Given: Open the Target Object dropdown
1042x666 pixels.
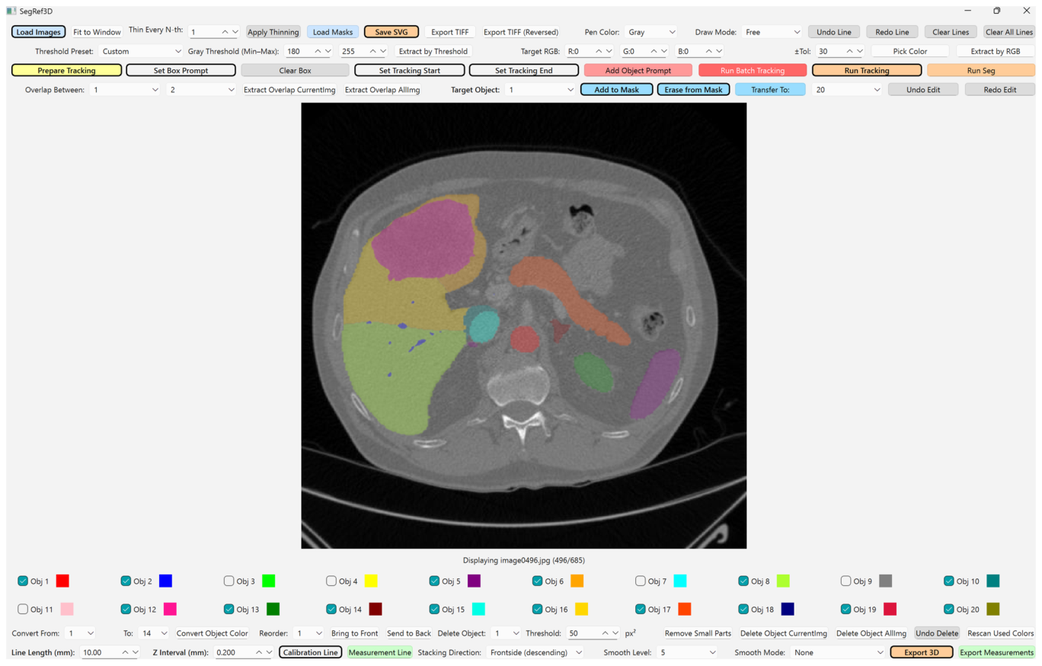Looking at the screenshot, I should pos(540,89).
